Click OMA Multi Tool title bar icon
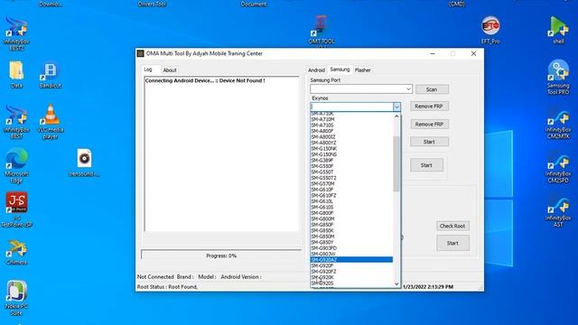 pos(141,53)
